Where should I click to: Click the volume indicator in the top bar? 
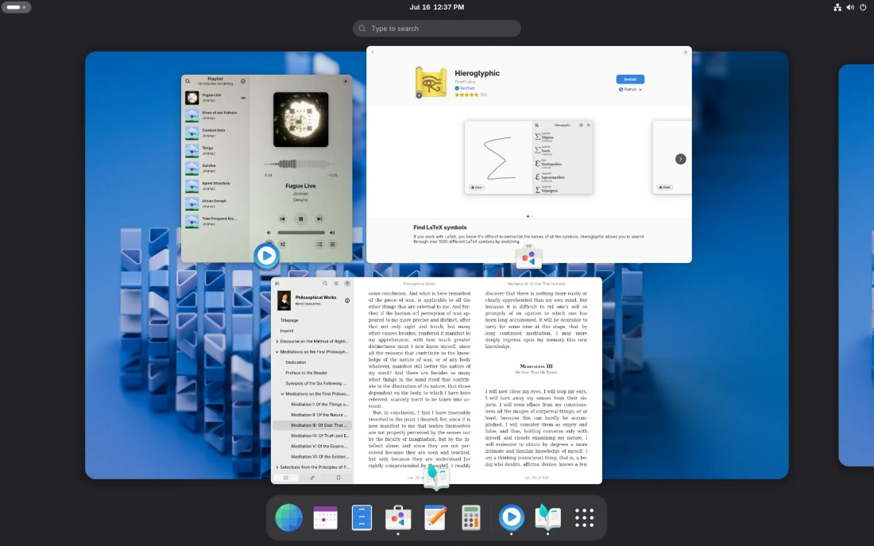pos(850,7)
